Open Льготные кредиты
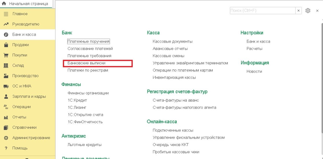Image resolution: width=323 pixels, height=159 pixels. [x=85, y=144]
